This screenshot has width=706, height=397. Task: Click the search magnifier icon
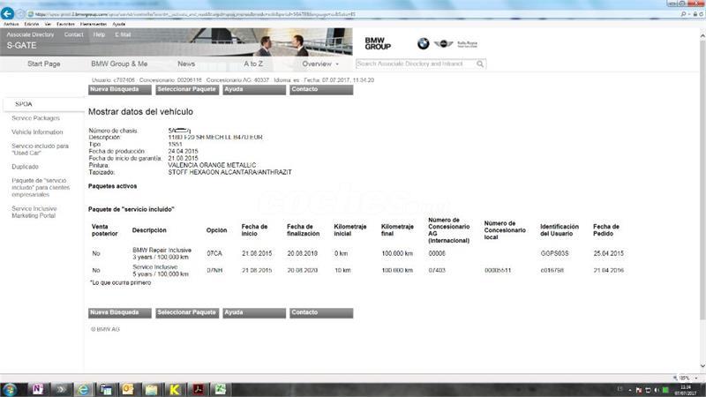tap(480, 64)
